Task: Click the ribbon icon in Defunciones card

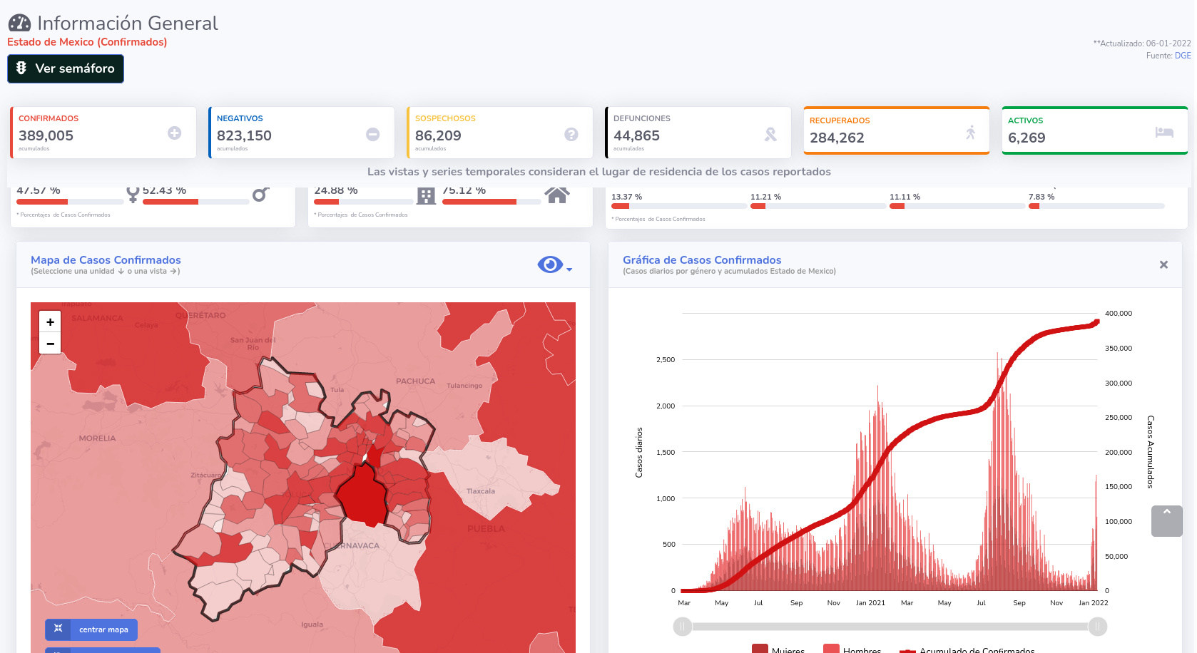Action: click(770, 134)
